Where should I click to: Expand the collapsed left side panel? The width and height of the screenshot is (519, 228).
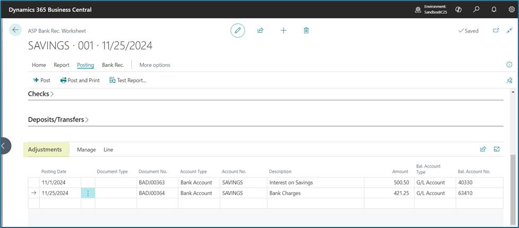pyautogui.click(x=5, y=146)
